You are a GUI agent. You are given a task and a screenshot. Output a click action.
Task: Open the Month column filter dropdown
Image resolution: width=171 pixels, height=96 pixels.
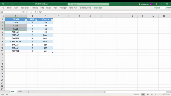(52, 19)
